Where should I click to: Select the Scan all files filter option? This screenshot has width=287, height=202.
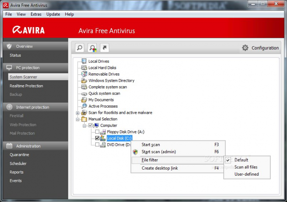(x=247, y=167)
